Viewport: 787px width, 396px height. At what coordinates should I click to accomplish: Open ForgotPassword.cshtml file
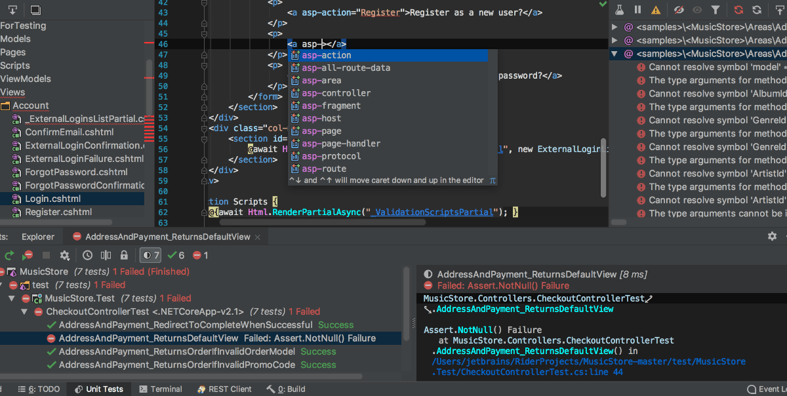(76, 172)
